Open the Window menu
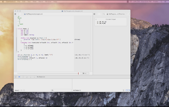This screenshot has height=107, width=169. [x=48, y=2]
